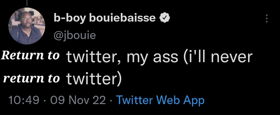
Task: Click the lowercase italic "return to" overlay text
Action: 31,79
